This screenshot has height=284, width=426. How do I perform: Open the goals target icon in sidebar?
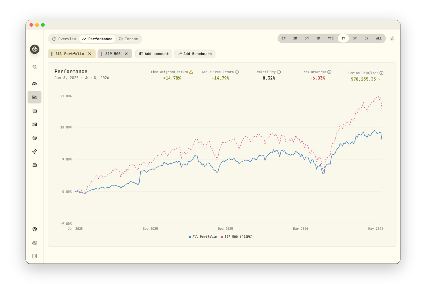[35, 138]
